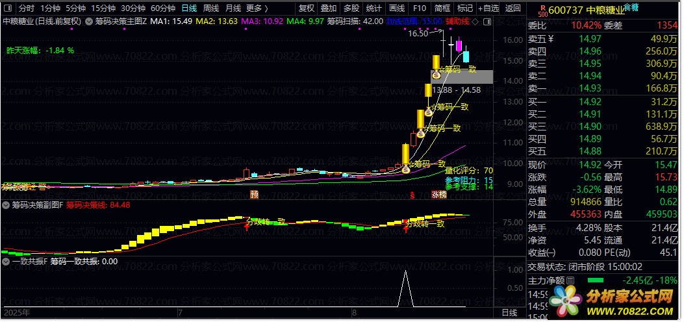
Task: Click the 主力净额 detail list icon
Action: (570, 280)
